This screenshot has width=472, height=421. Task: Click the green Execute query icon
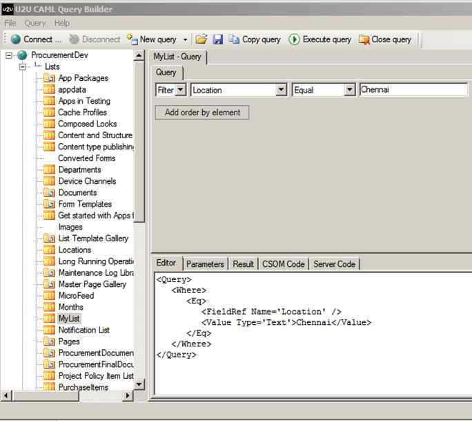pyautogui.click(x=294, y=39)
